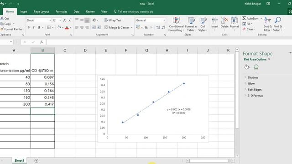292x164 pixels.
Task: Open the Review tab
Action: tap(90, 11)
